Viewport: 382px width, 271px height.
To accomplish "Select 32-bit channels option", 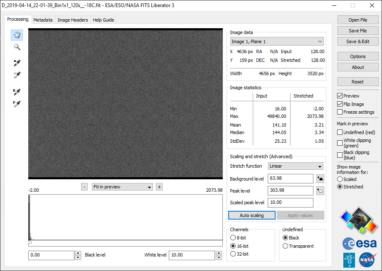I will [233, 254].
